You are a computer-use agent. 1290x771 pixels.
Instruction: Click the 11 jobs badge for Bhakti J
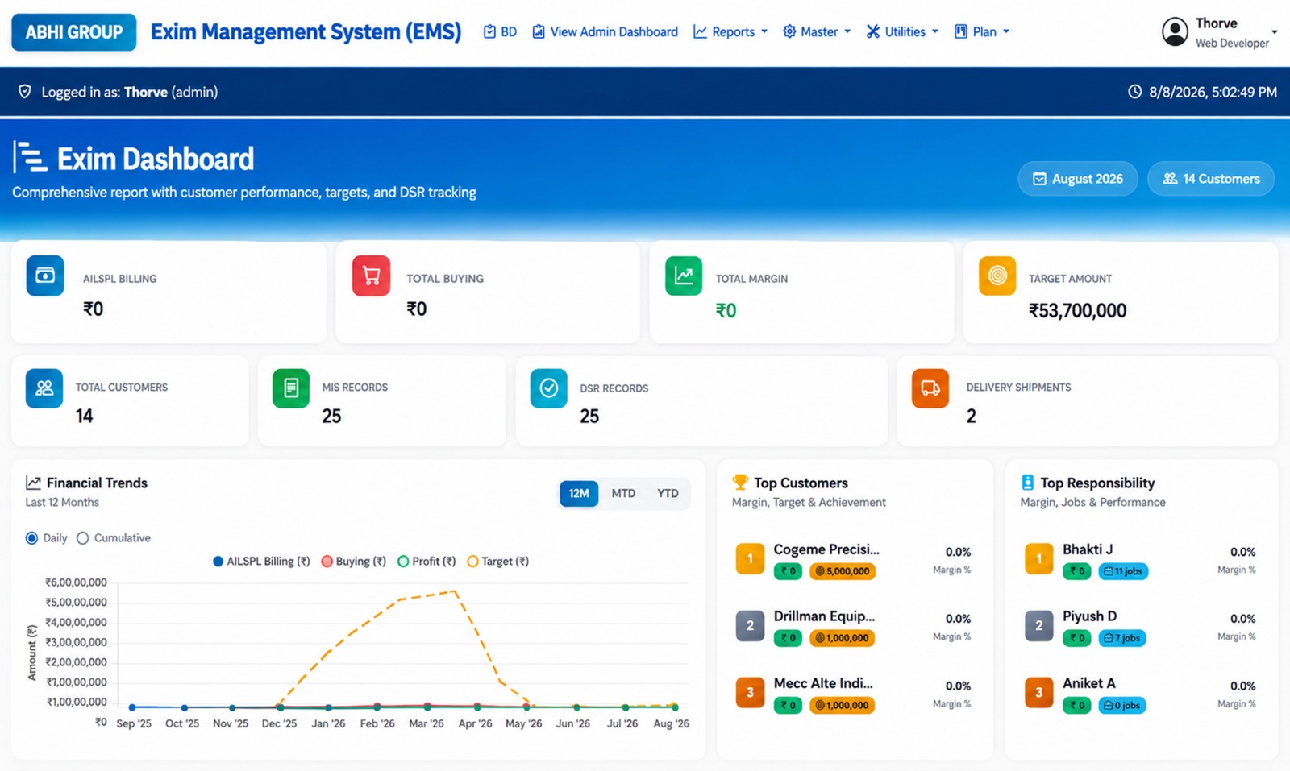point(1123,571)
